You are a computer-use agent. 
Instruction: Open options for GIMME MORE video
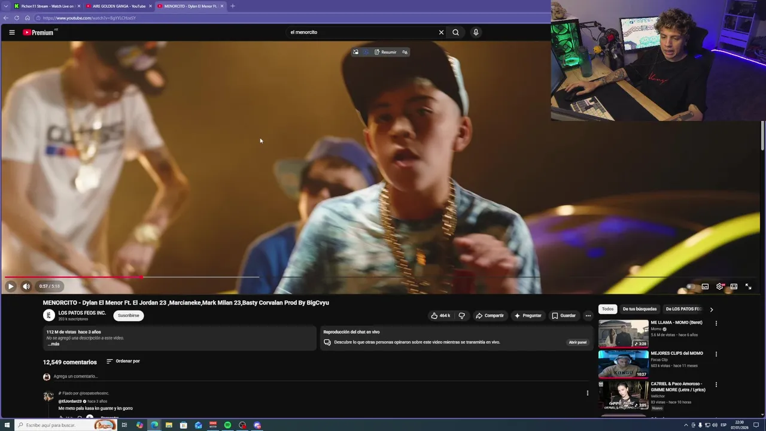click(x=716, y=385)
